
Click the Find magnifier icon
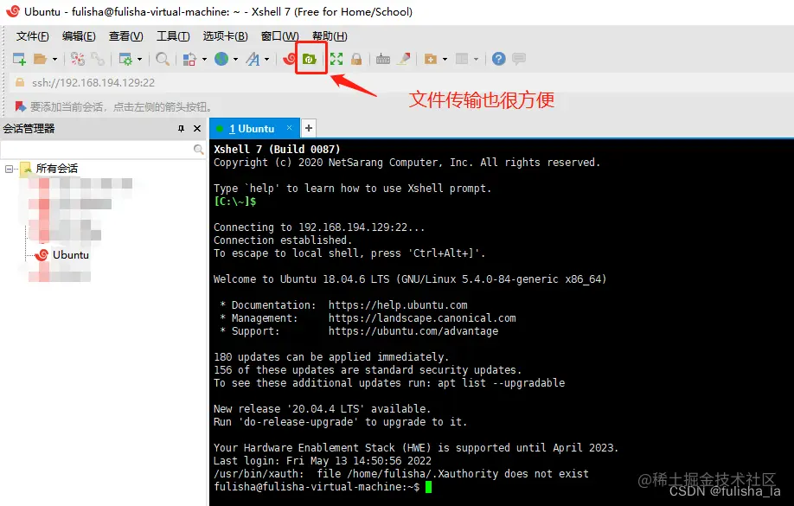[x=163, y=60]
